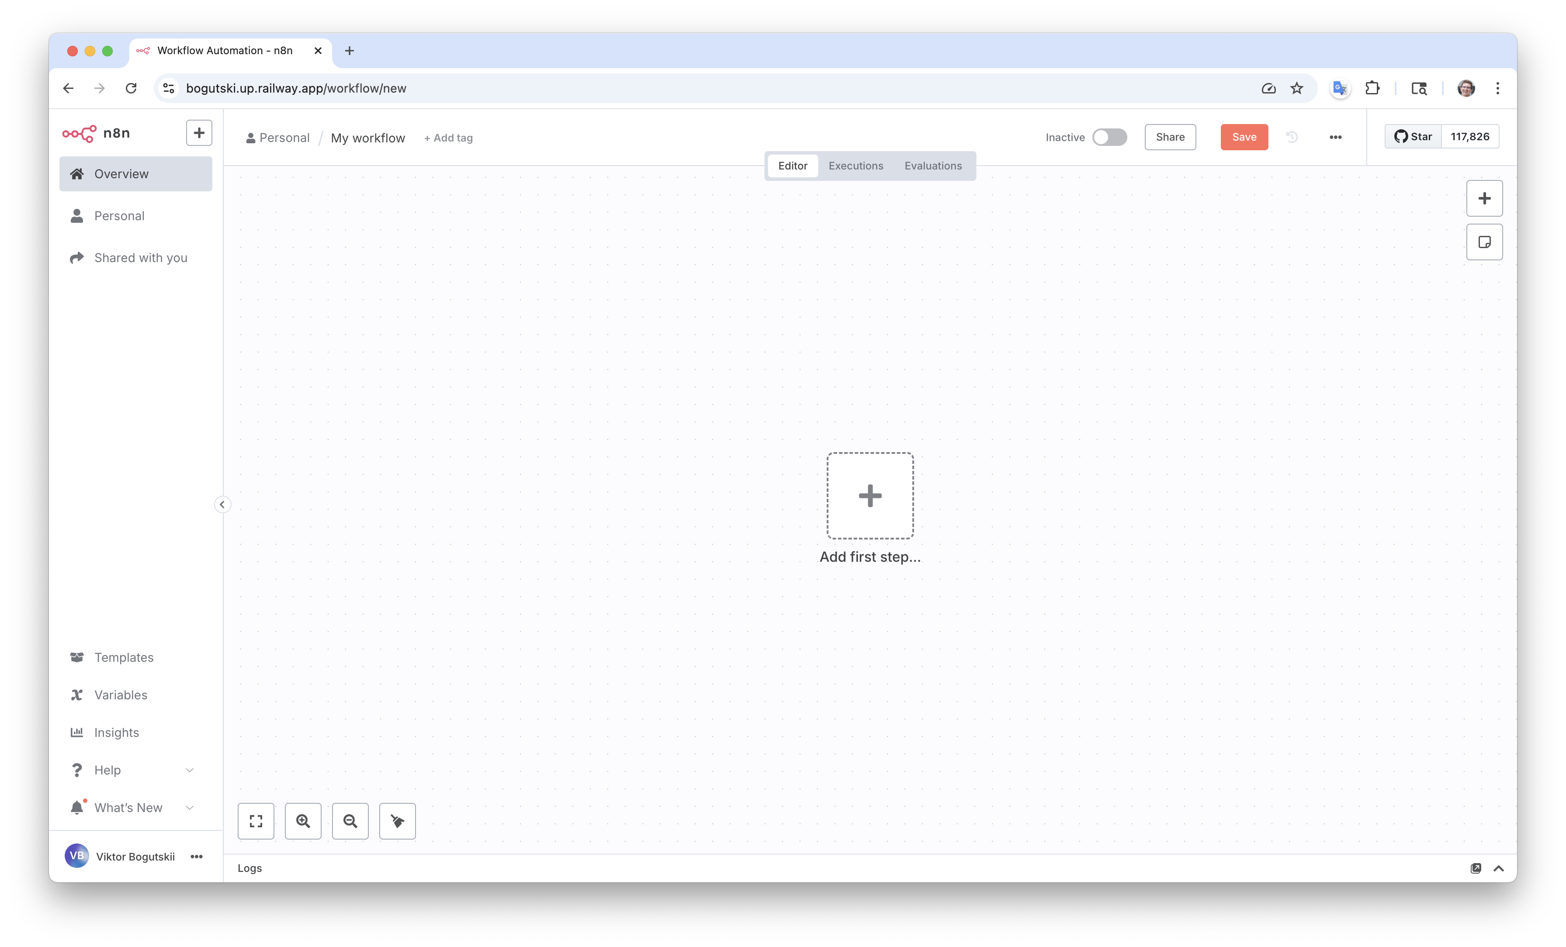Open workflow history clock icon
The height and width of the screenshot is (947, 1566).
click(1292, 137)
